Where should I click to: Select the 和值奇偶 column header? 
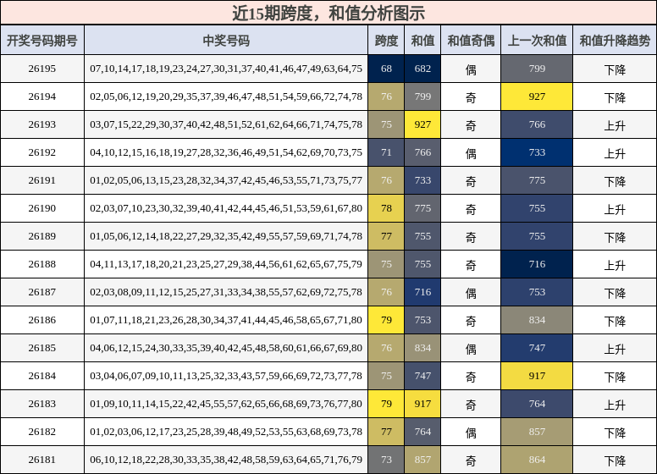click(471, 41)
